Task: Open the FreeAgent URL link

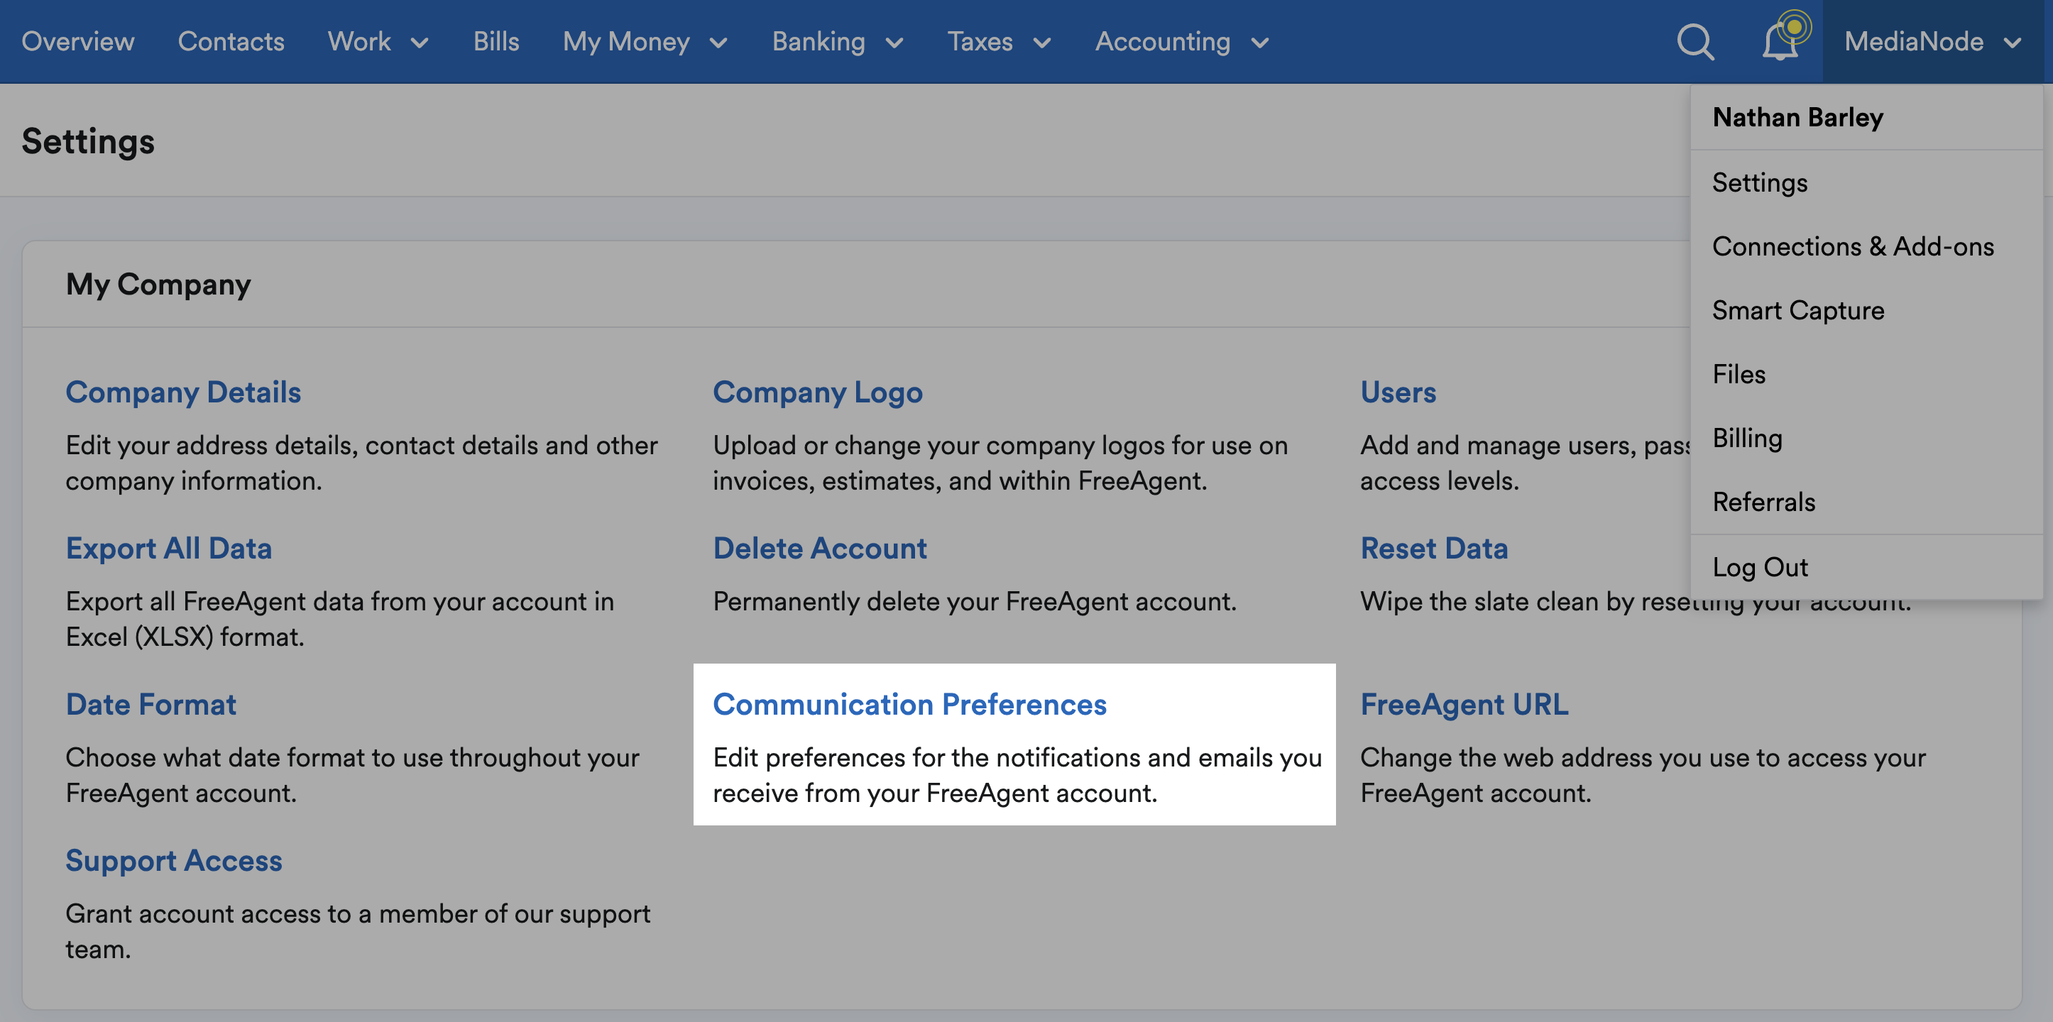Action: click(1464, 704)
